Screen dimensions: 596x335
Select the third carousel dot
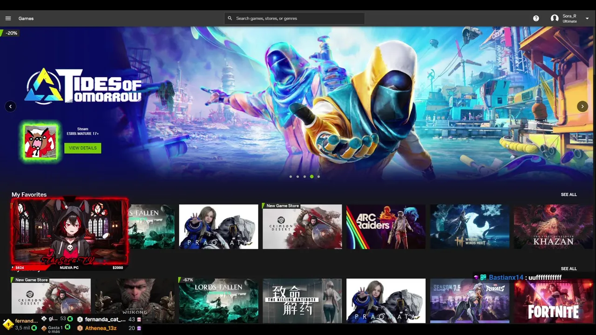305,176
